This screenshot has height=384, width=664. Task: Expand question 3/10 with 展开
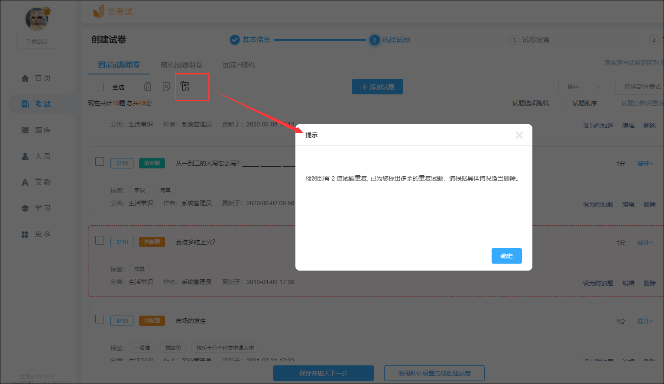point(645,242)
